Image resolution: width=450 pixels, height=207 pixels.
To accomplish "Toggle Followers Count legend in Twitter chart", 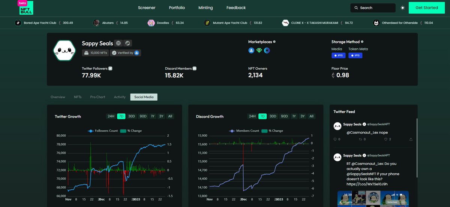I will [102, 131].
